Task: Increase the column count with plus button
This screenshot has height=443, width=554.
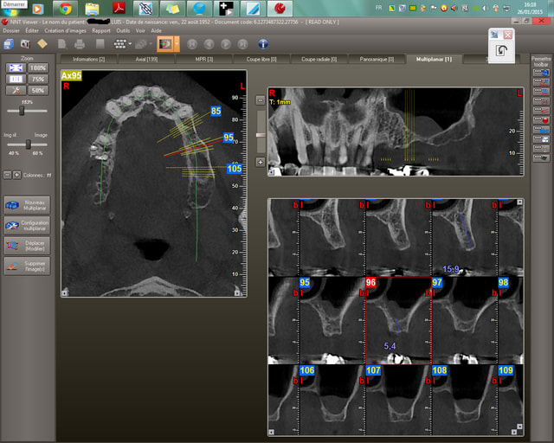Action: coord(16,174)
